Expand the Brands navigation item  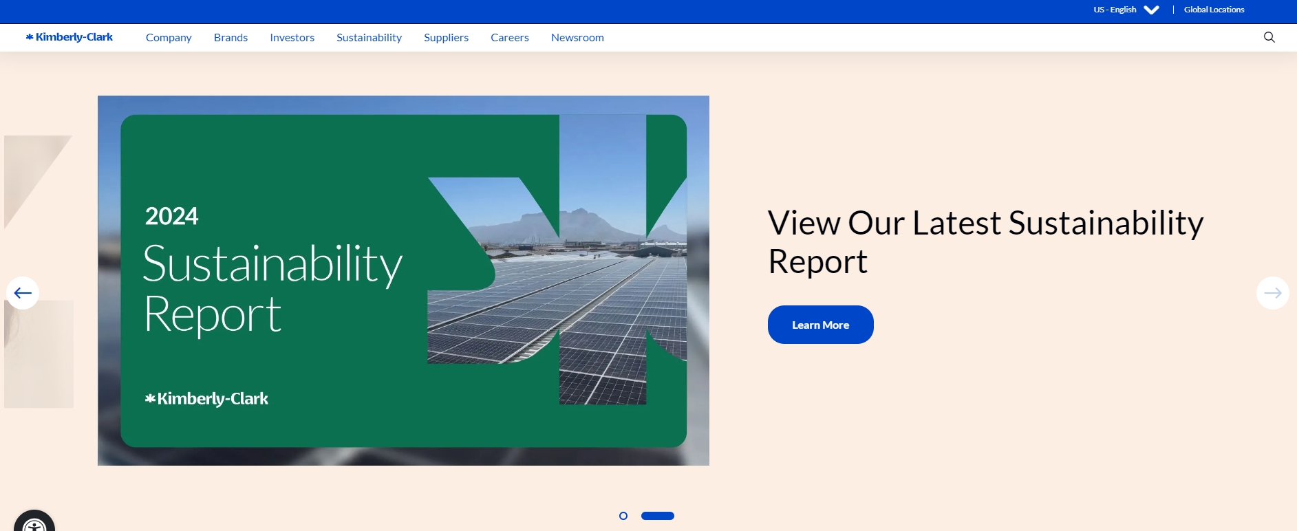(231, 38)
